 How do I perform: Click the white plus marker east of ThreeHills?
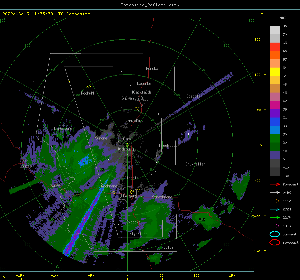(188, 134)
